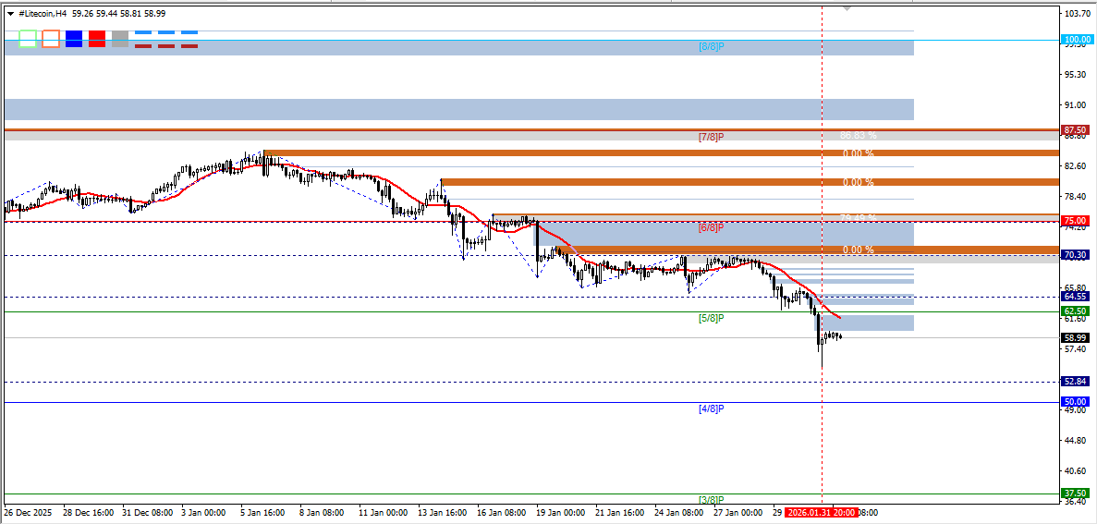Click the 62.50 green price tag
Image resolution: width=1097 pixels, height=524 pixels.
point(1075,311)
